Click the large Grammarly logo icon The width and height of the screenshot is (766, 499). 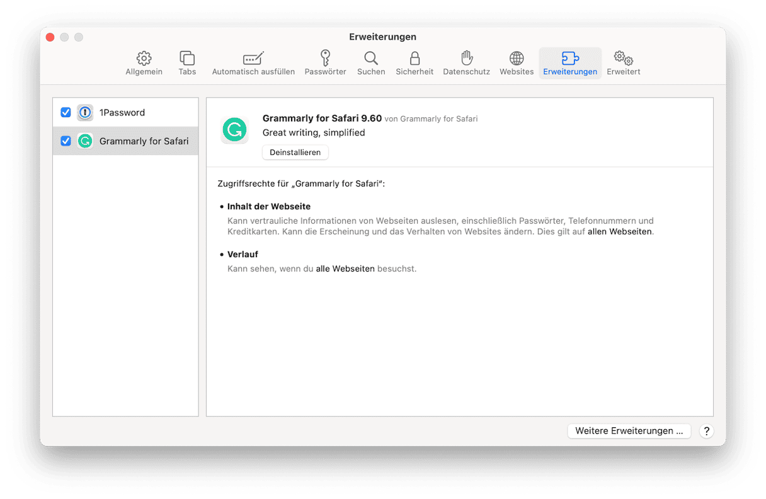(234, 130)
